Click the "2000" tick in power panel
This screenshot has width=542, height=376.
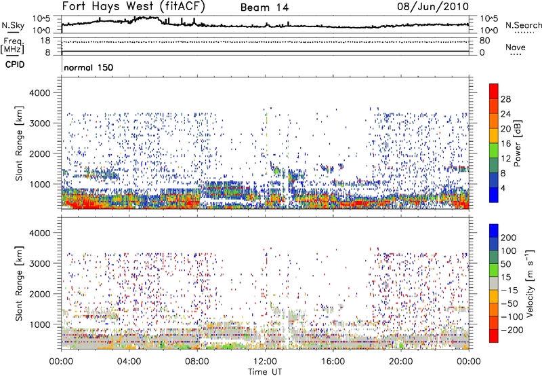[x=39, y=153]
